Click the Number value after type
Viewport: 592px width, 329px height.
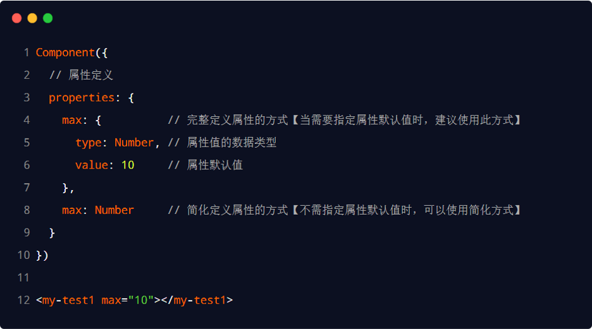133,143
